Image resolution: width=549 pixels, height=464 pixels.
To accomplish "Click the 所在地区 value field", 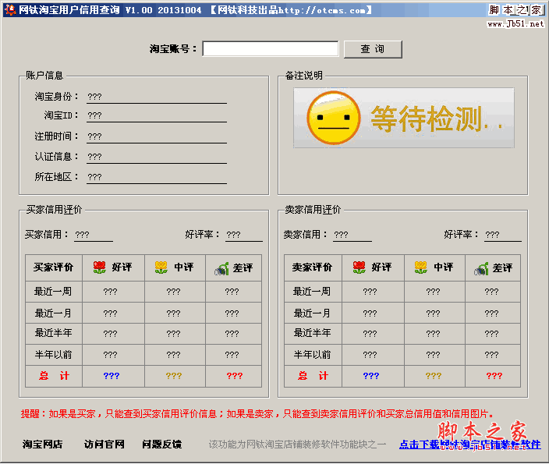I will (157, 177).
